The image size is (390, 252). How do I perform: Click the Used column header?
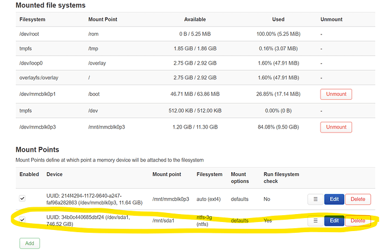click(278, 19)
